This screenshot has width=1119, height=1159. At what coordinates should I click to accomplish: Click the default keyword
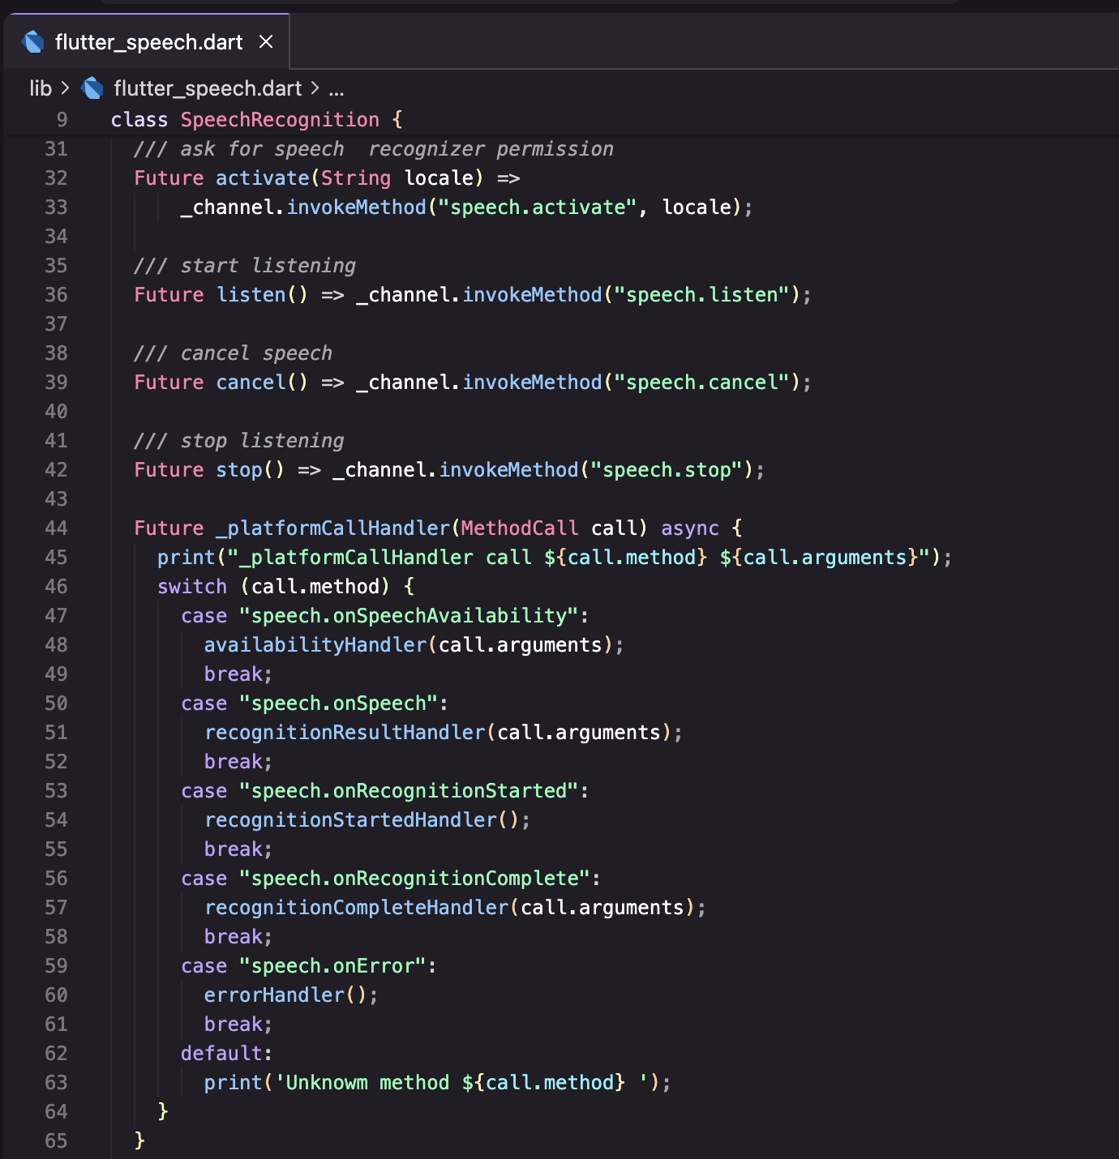[221, 1054]
